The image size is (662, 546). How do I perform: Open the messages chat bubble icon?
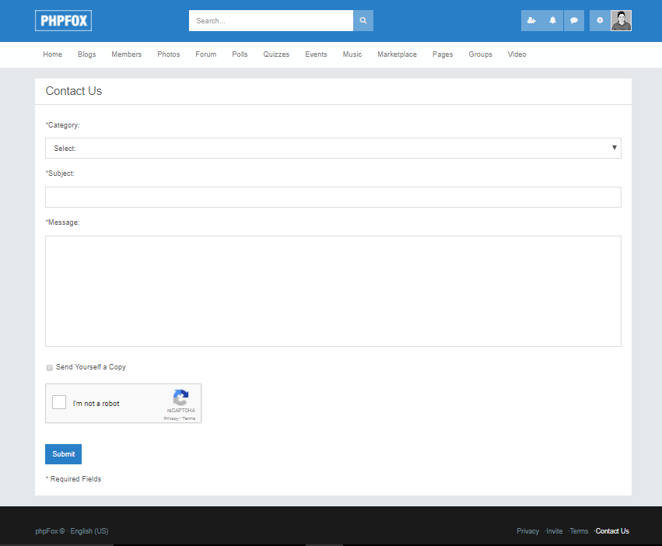point(574,21)
